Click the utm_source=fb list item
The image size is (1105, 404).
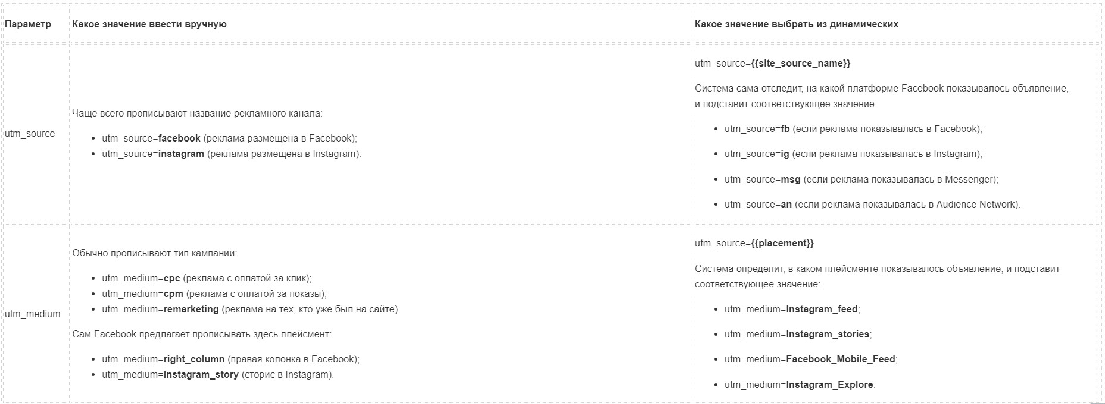pos(853,129)
